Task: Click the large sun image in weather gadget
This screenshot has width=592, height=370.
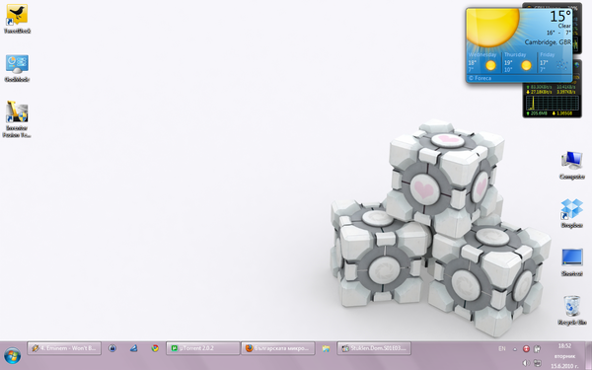Action: coord(492,28)
